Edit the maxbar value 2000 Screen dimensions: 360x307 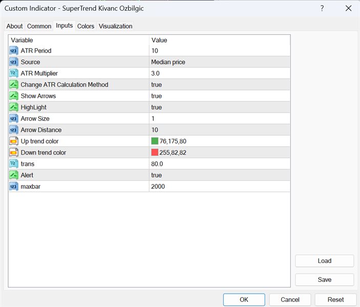158,187
